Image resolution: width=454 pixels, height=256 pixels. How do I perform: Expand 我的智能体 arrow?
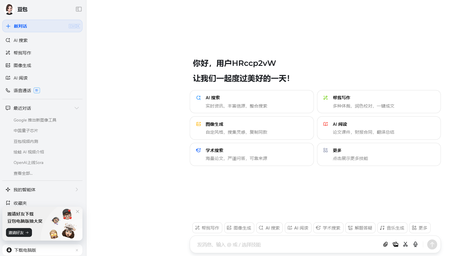pos(76,190)
